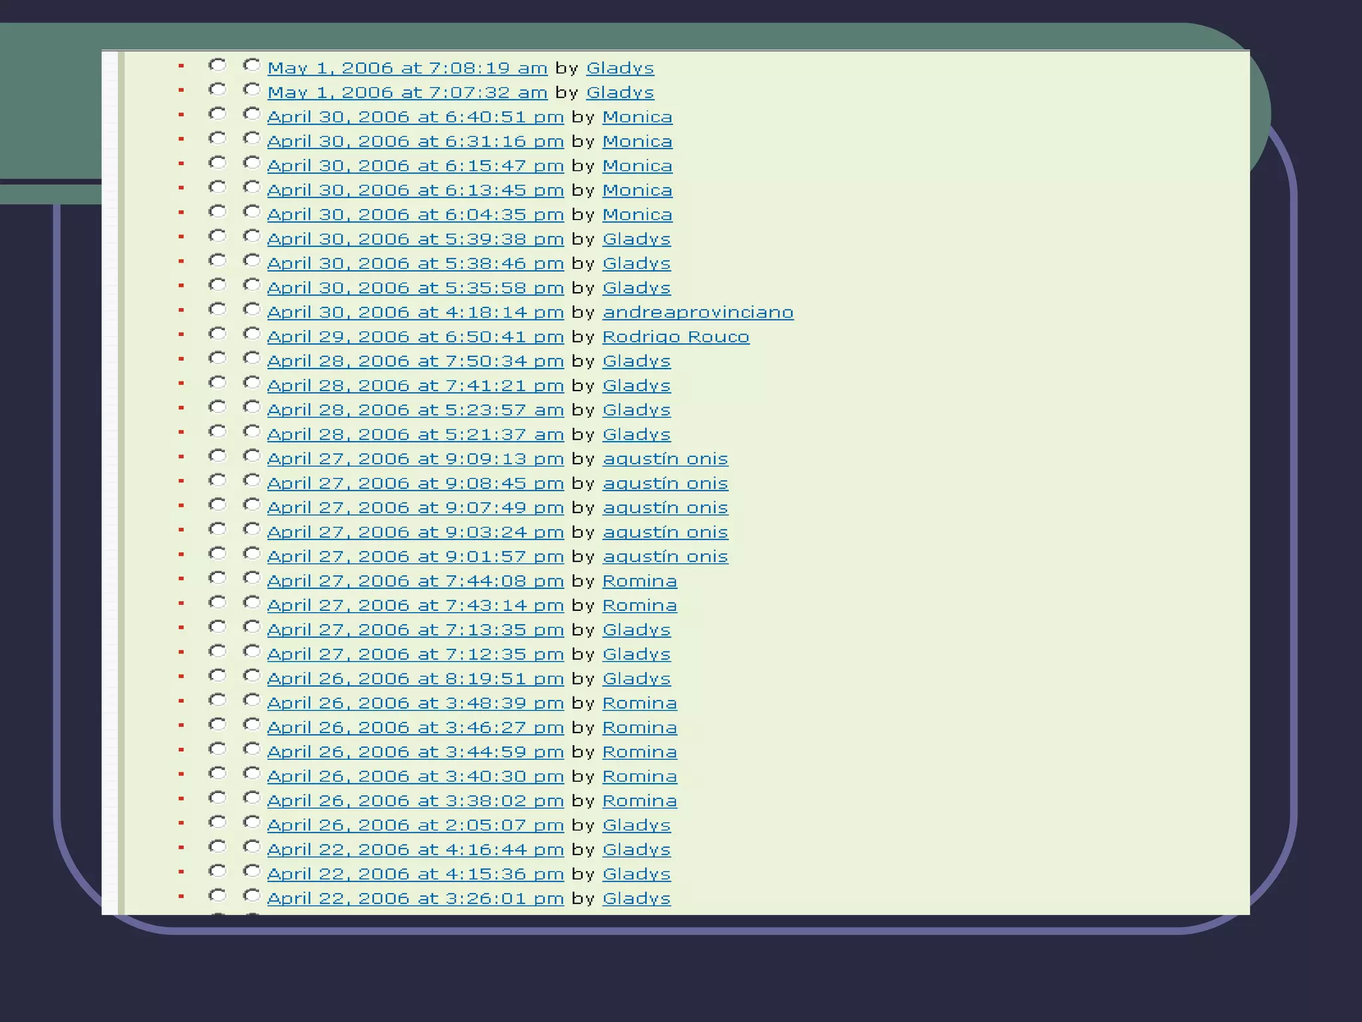Select second radio for April 26 8:19:51 revision
The width and height of the screenshot is (1362, 1022).
point(251,676)
